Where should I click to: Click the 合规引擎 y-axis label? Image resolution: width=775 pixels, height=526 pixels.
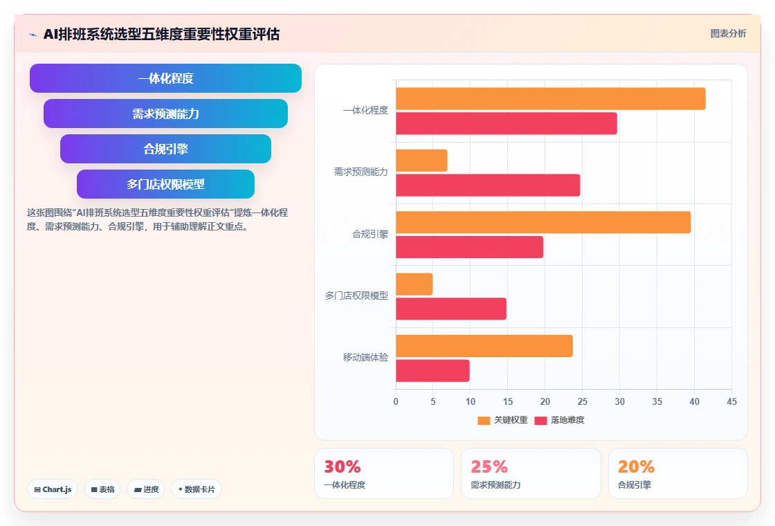click(370, 235)
